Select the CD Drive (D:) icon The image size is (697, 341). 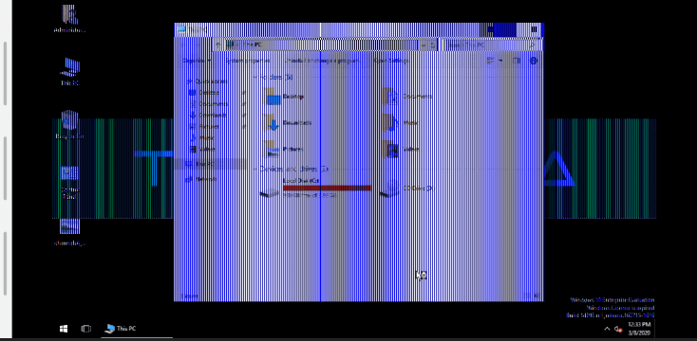coord(390,188)
